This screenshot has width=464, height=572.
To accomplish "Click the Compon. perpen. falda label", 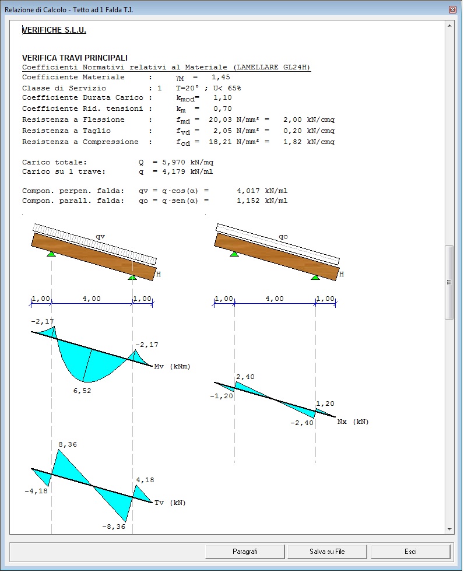I will click(73, 191).
